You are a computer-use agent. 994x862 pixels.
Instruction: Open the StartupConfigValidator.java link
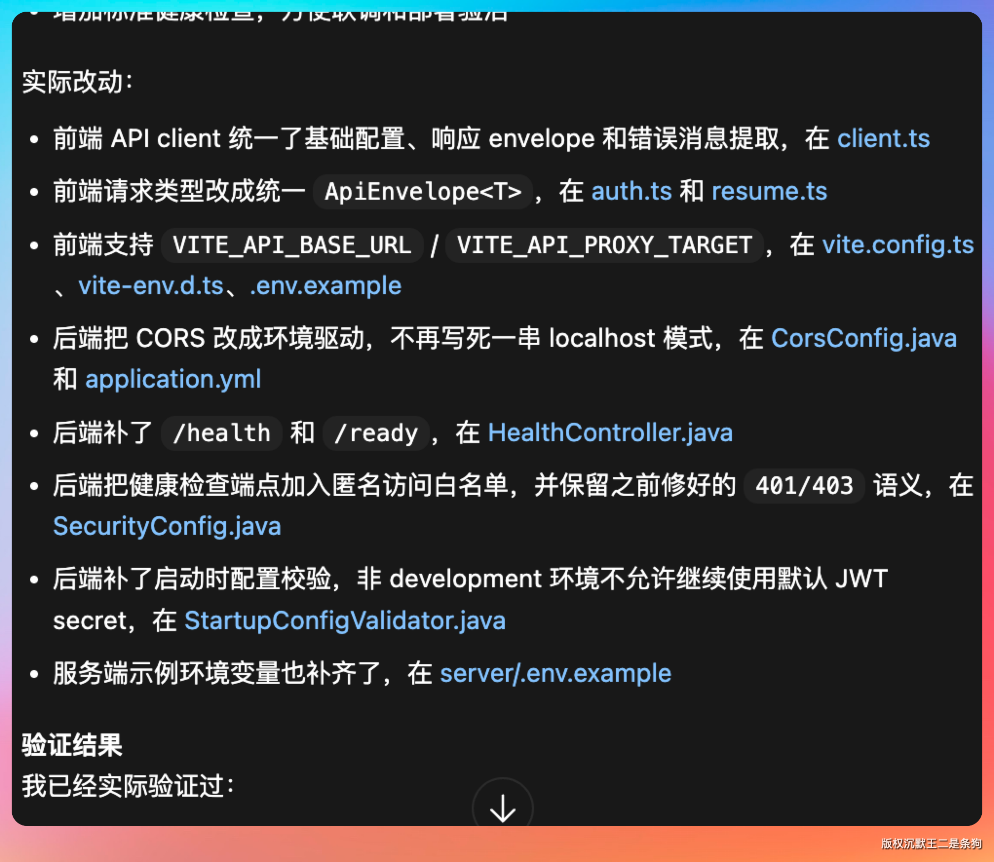(x=344, y=621)
